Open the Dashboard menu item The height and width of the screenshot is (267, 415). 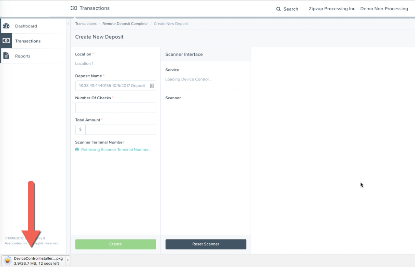tap(26, 26)
